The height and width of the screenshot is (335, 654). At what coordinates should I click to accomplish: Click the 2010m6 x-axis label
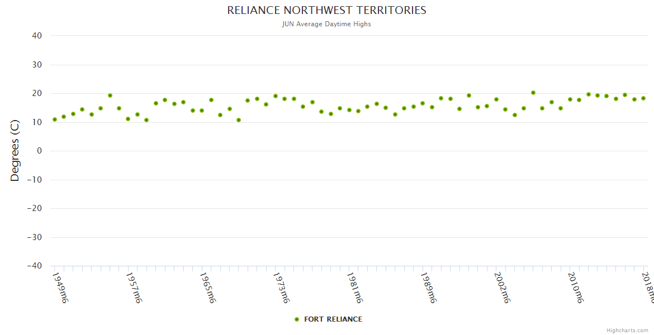(575, 288)
